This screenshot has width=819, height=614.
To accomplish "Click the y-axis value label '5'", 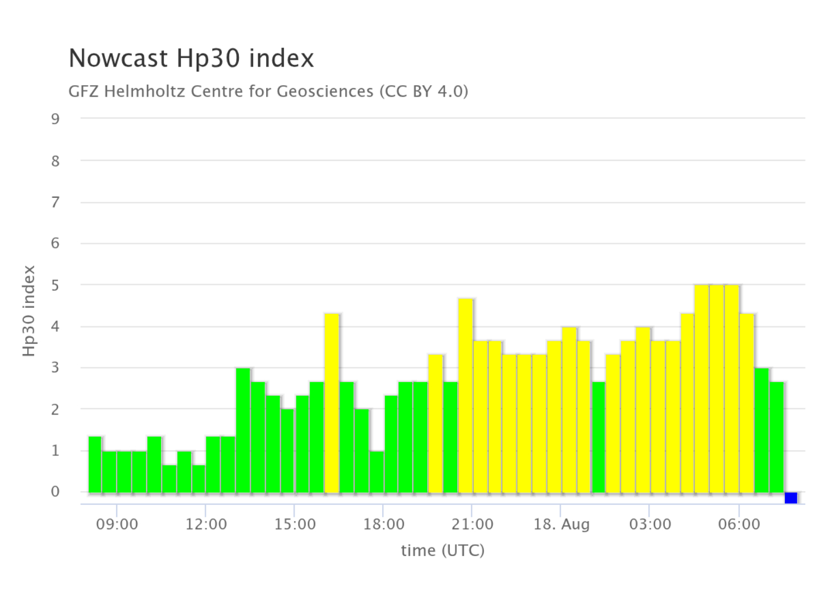I will (55, 285).
